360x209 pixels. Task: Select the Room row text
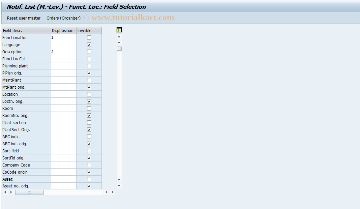(x=7, y=109)
